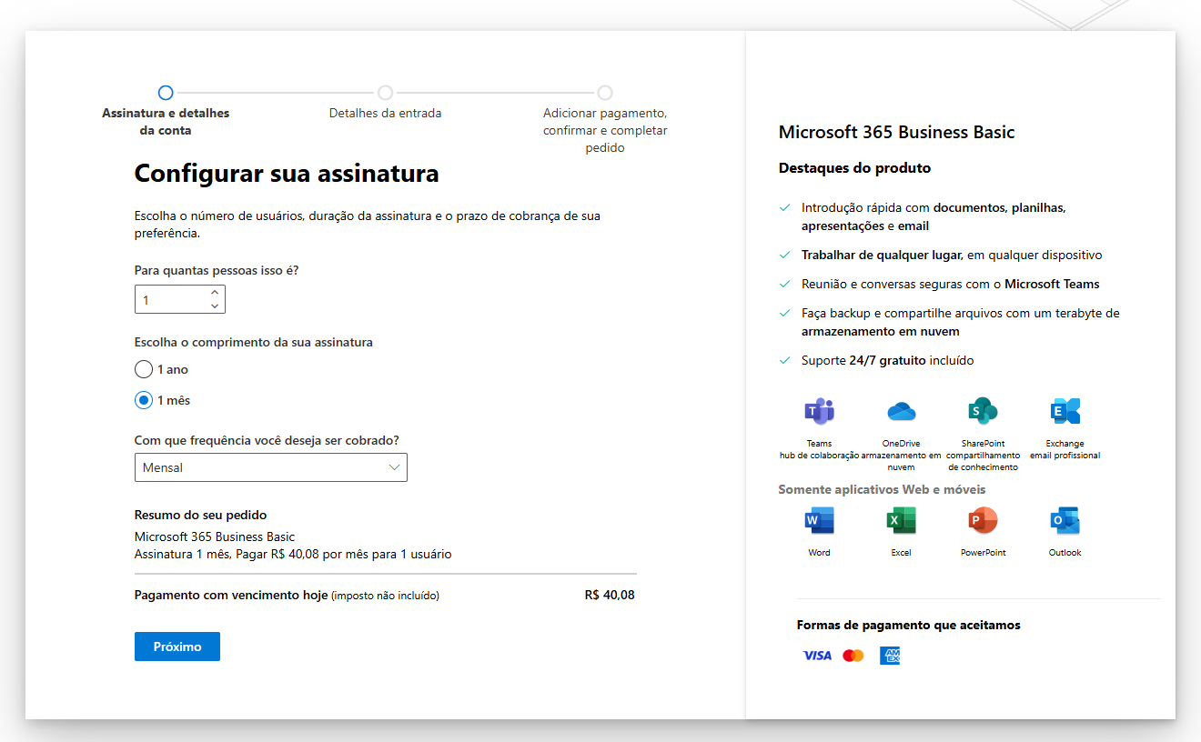
Task: Click the Word app icon
Action: (x=819, y=521)
